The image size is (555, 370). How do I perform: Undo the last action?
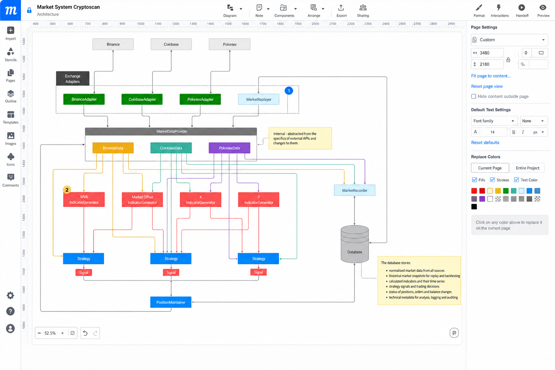[85, 333]
